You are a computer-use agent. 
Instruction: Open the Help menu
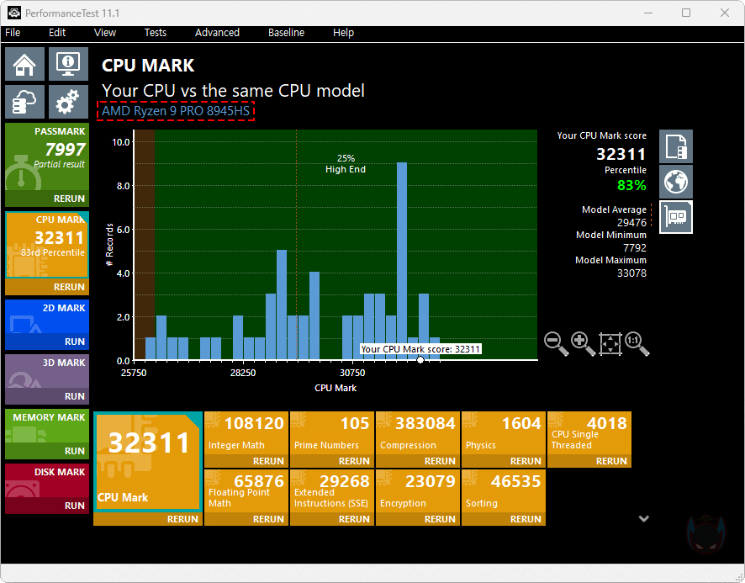pos(343,32)
